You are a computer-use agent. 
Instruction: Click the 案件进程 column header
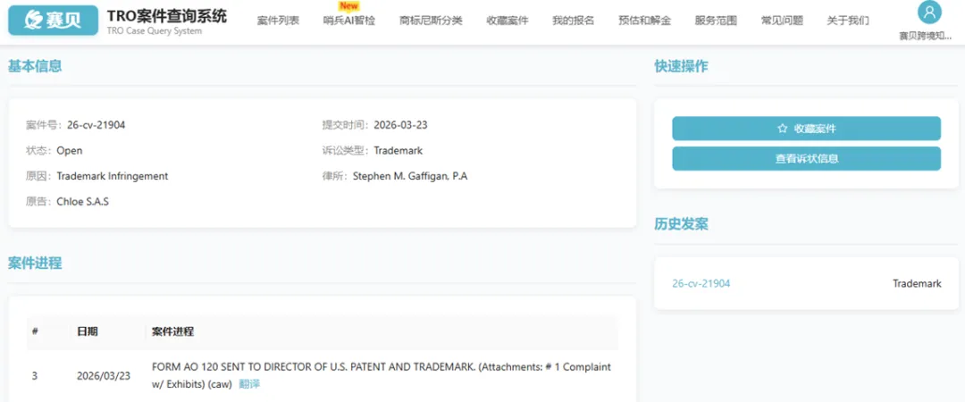173,331
